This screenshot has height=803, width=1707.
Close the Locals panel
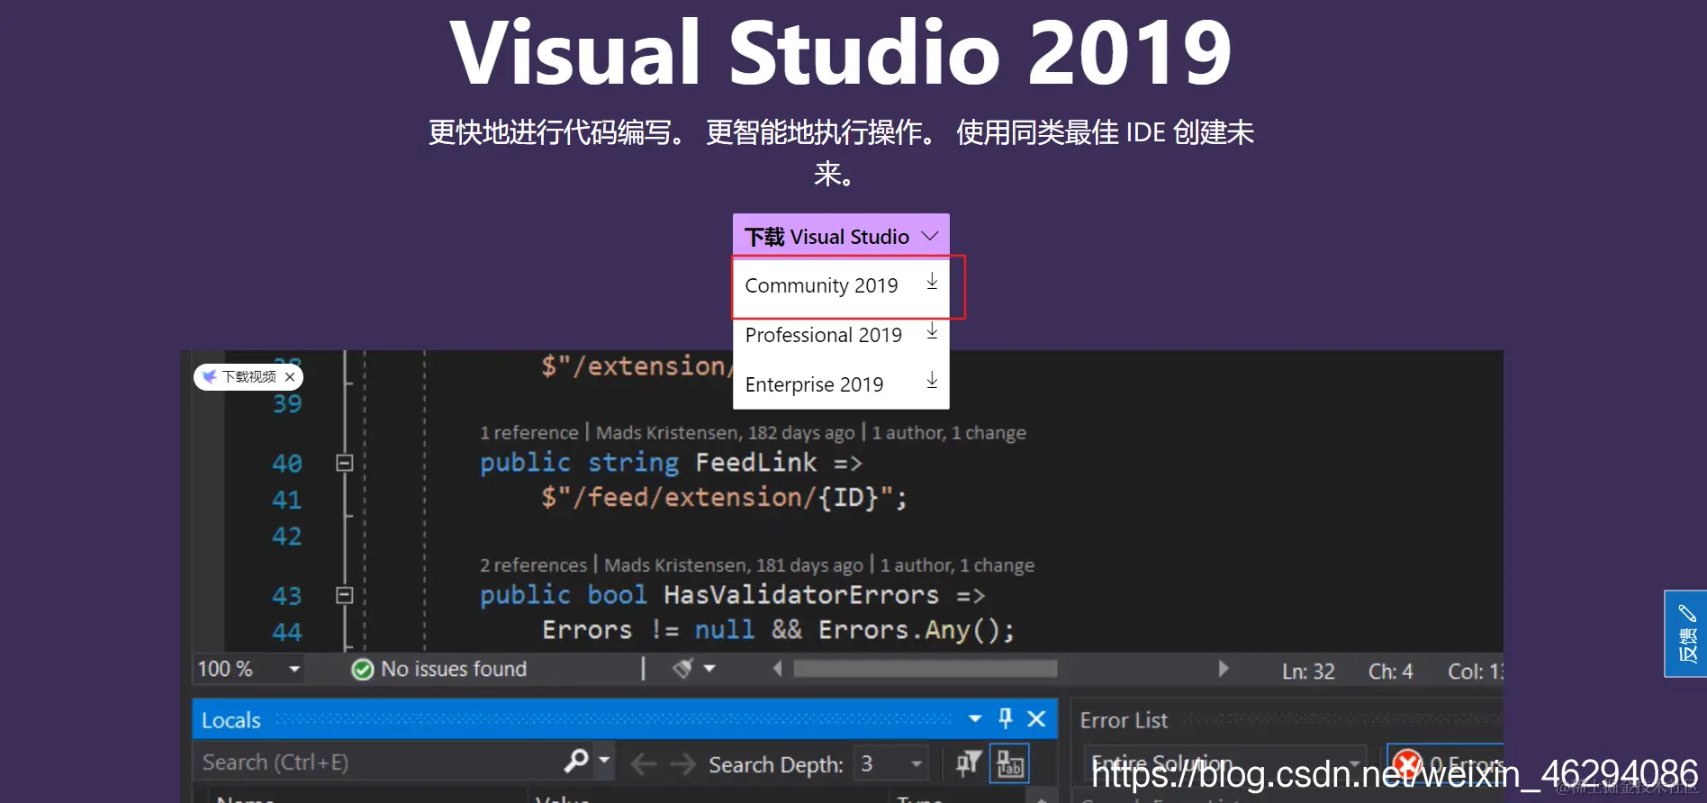coord(1036,718)
